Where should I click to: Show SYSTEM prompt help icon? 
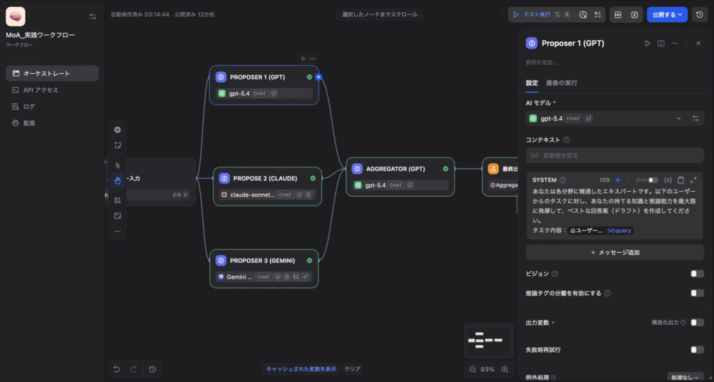(x=563, y=180)
